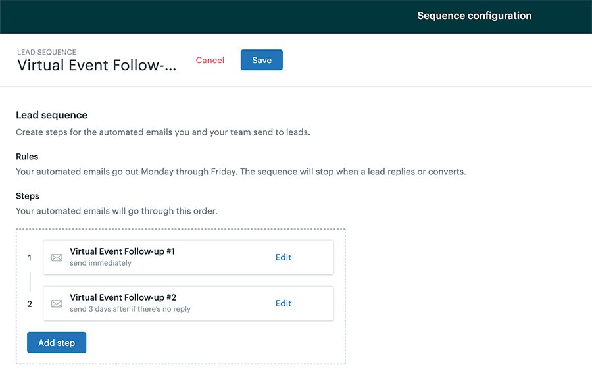Edit the Virtual Event Follow-up #2 step
The image size is (592, 392).
pos(283,303)
